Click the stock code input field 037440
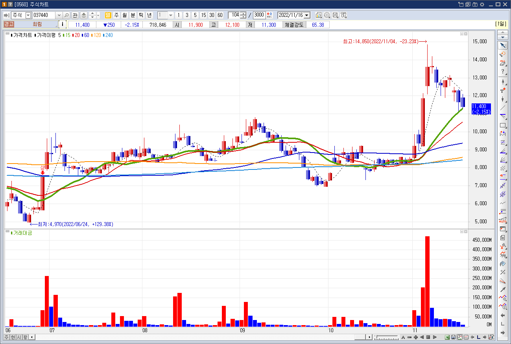This screenshot has height=344, width=511. coord(44,15)
